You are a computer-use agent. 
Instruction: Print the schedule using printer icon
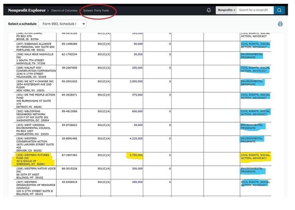[x=280, y=24]
